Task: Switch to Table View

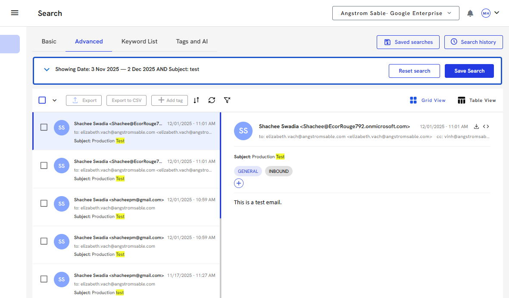Action: (x=477, y=100)
